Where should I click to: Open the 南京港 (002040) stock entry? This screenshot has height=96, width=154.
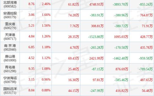point(10,48)
